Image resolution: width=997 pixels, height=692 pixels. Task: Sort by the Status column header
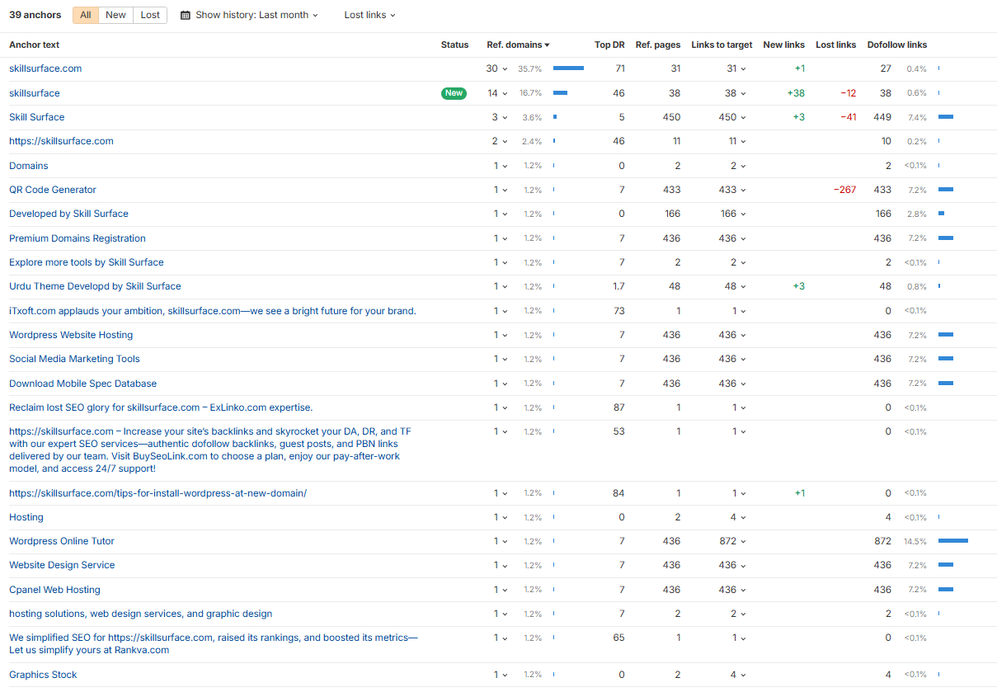point(454,45)
